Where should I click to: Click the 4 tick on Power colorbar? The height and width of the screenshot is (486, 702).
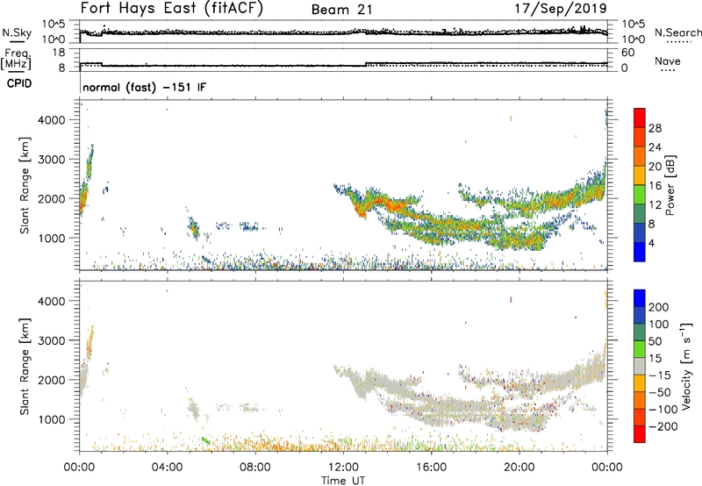(651, 243)
